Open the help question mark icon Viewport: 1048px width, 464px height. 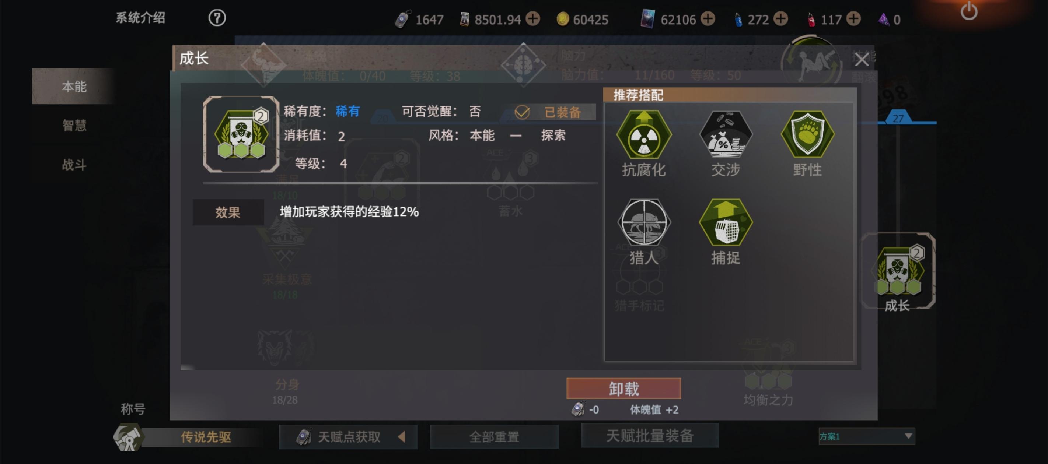click(217, 18)
